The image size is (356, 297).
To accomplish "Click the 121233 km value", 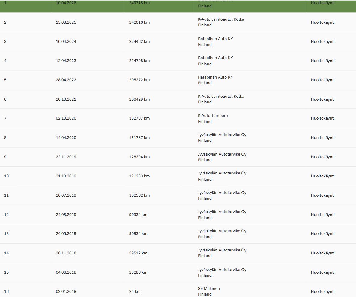I will pyautogui.click(x=139, y=176).
